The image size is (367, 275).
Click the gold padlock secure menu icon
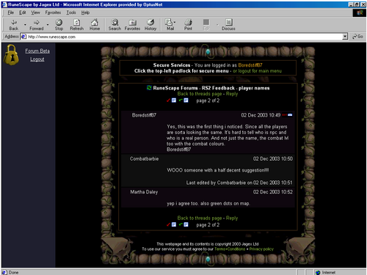click(11, 55)
